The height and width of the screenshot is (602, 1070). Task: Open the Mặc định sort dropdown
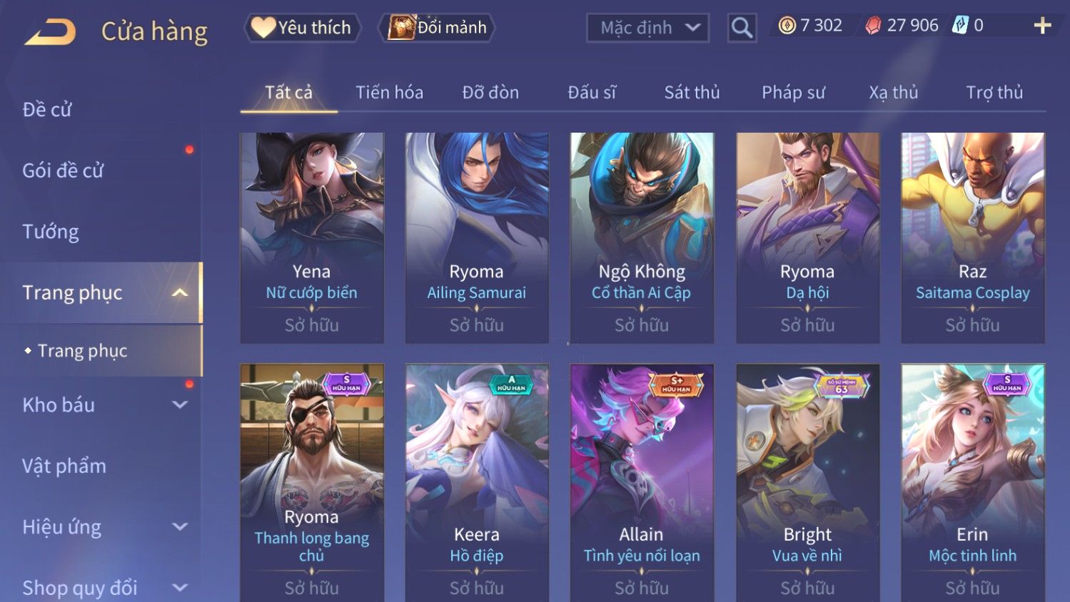coord(647,28)
